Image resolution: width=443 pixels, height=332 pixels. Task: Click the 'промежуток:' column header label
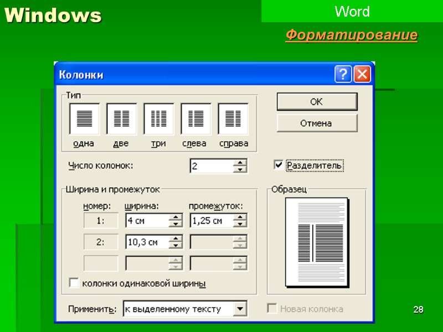point(216,206)
